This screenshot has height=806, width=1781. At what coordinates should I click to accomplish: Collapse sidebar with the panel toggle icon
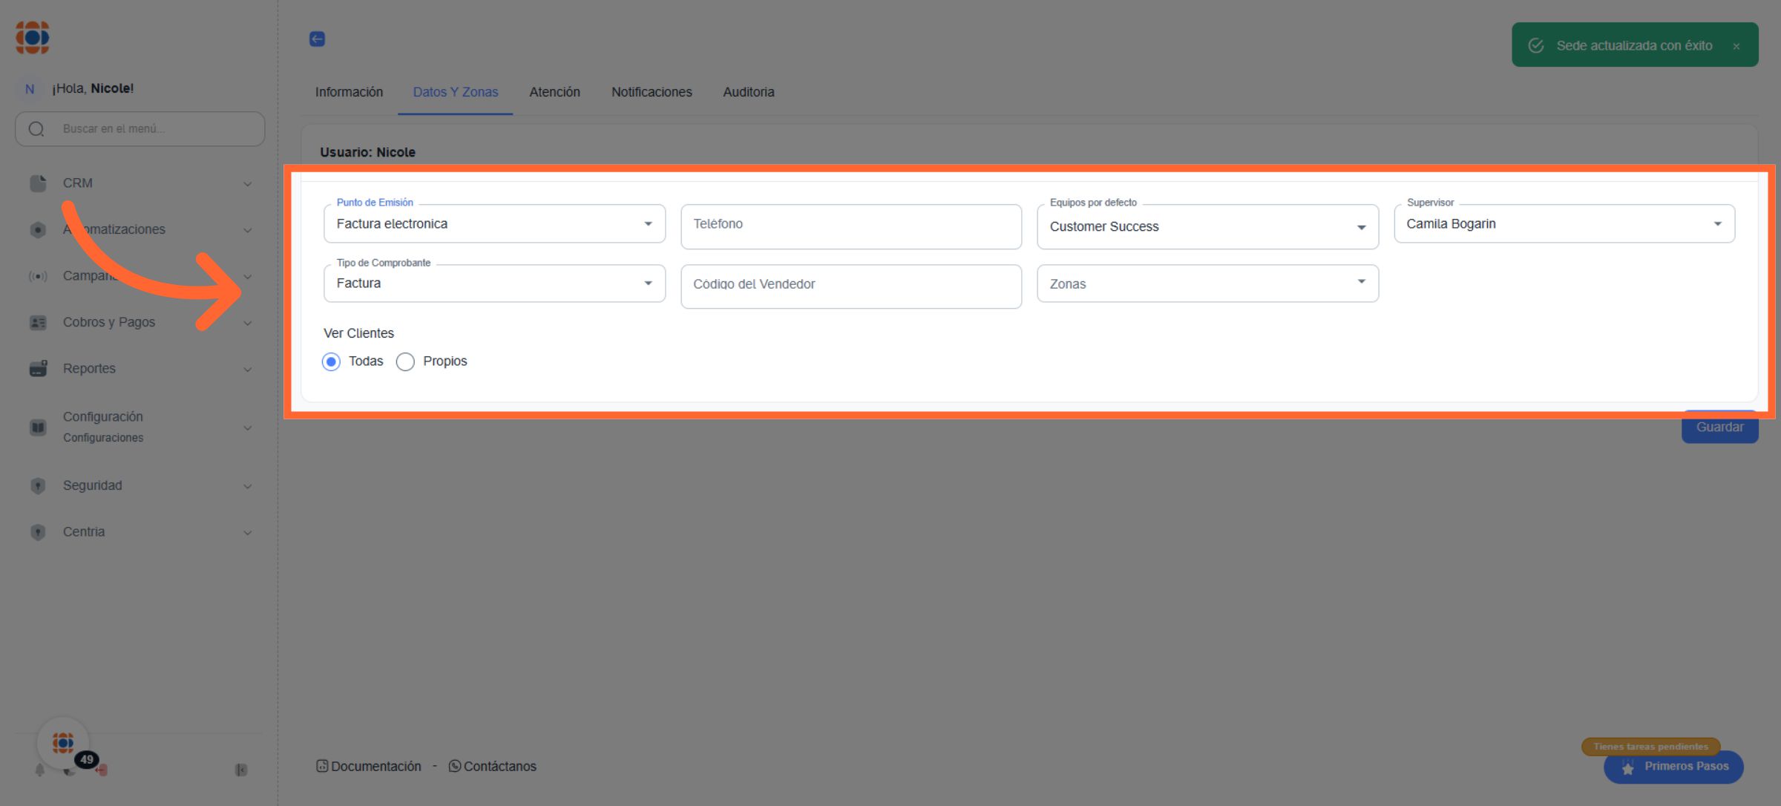click(241, 770)
